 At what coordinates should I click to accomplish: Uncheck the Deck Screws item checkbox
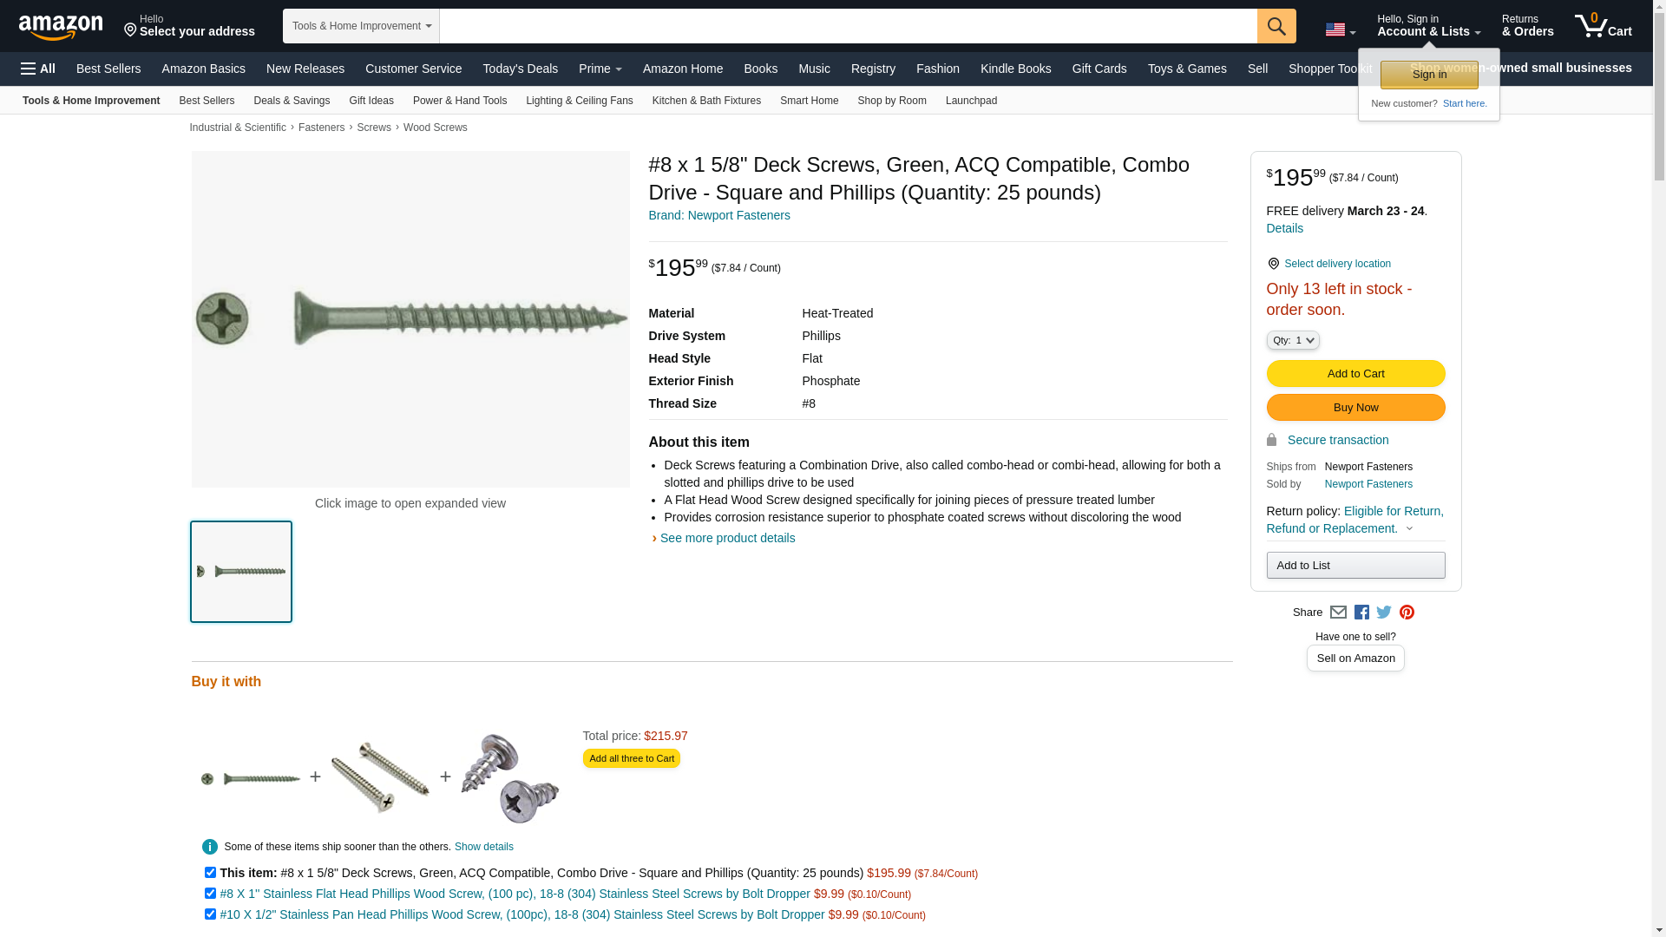[210, 873]
